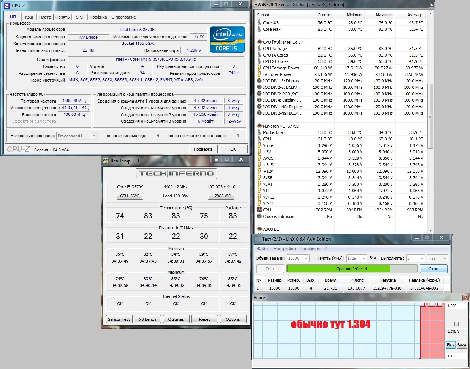Click the LinX window title bar icon
Viewport: 470px width, 369px height.
[x=257, y=239]
